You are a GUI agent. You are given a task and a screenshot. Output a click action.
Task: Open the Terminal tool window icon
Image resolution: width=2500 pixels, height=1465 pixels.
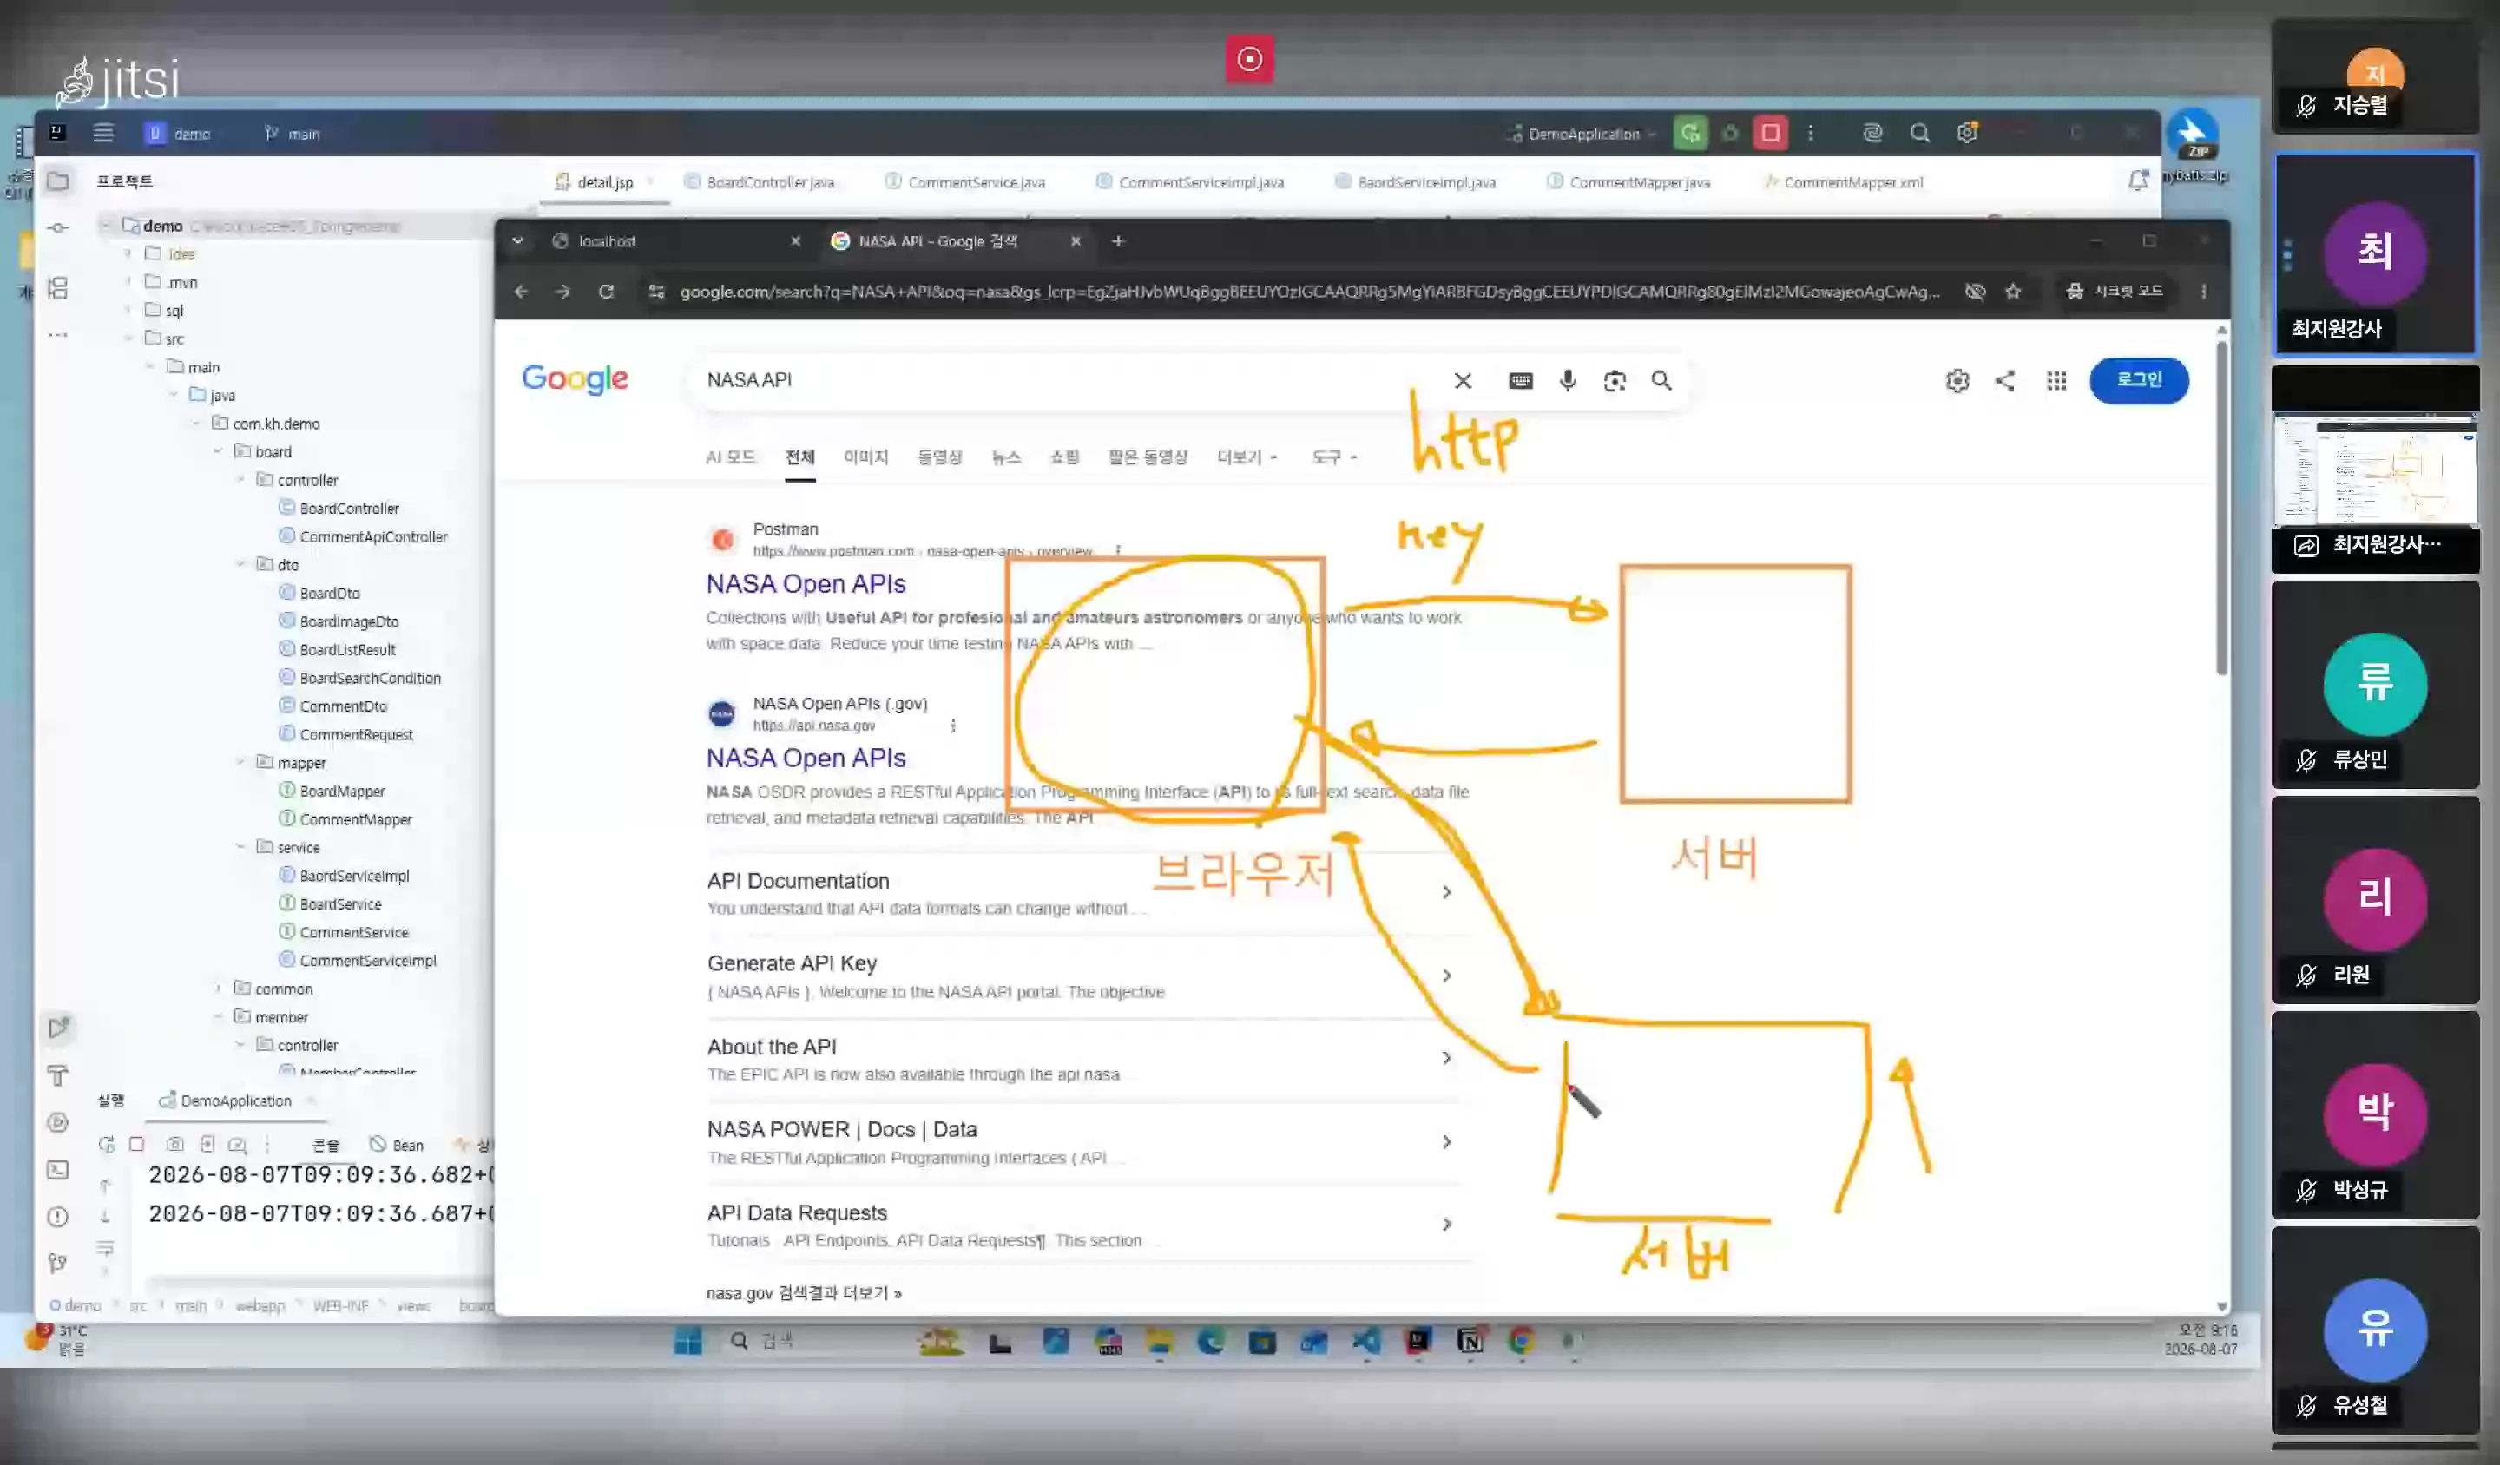[x=58, y=1169]
